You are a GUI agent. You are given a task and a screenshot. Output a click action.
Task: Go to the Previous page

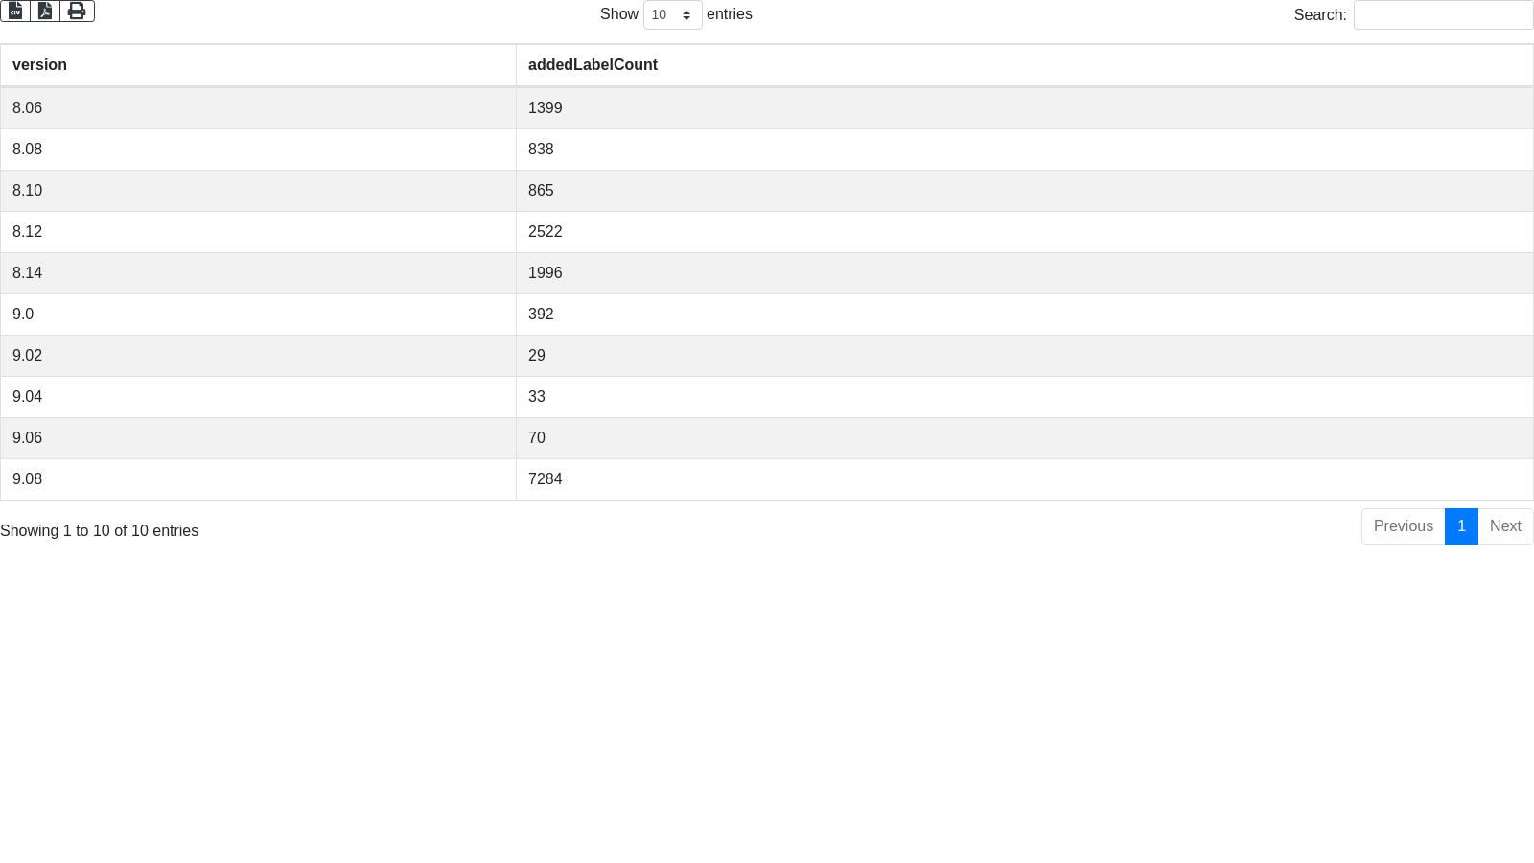pos(1403,526)
